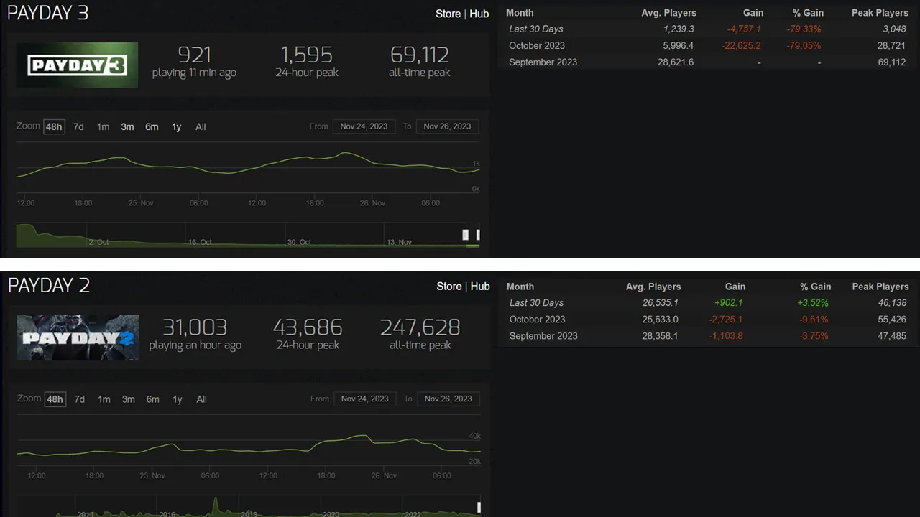The image size is (920, 517).
Task: Select 6m zoom on PAYDAY 3 chart
Action: [152, 127]
